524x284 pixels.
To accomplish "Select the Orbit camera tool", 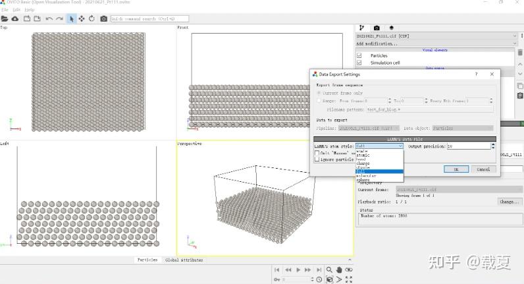I will coord(92,18).
